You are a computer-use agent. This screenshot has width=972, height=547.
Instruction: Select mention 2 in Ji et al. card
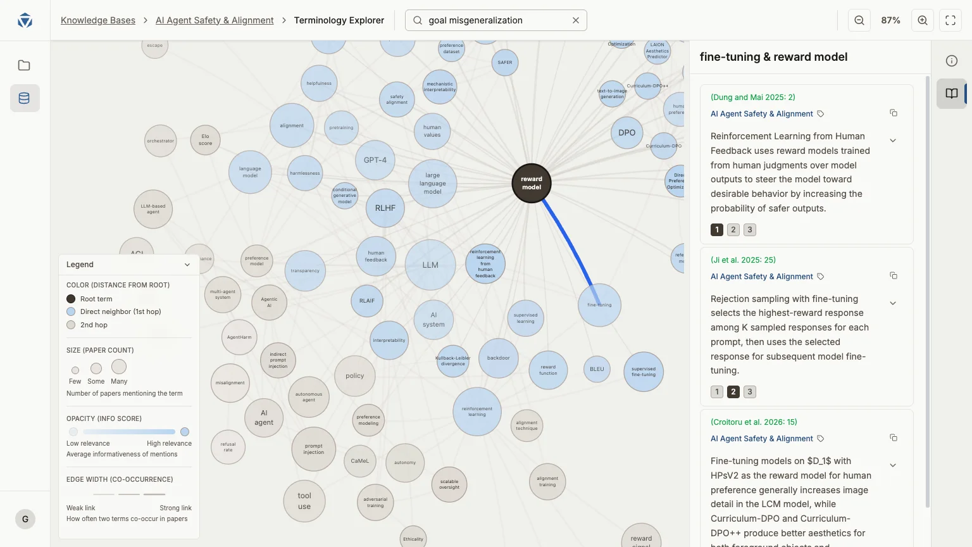733,392
